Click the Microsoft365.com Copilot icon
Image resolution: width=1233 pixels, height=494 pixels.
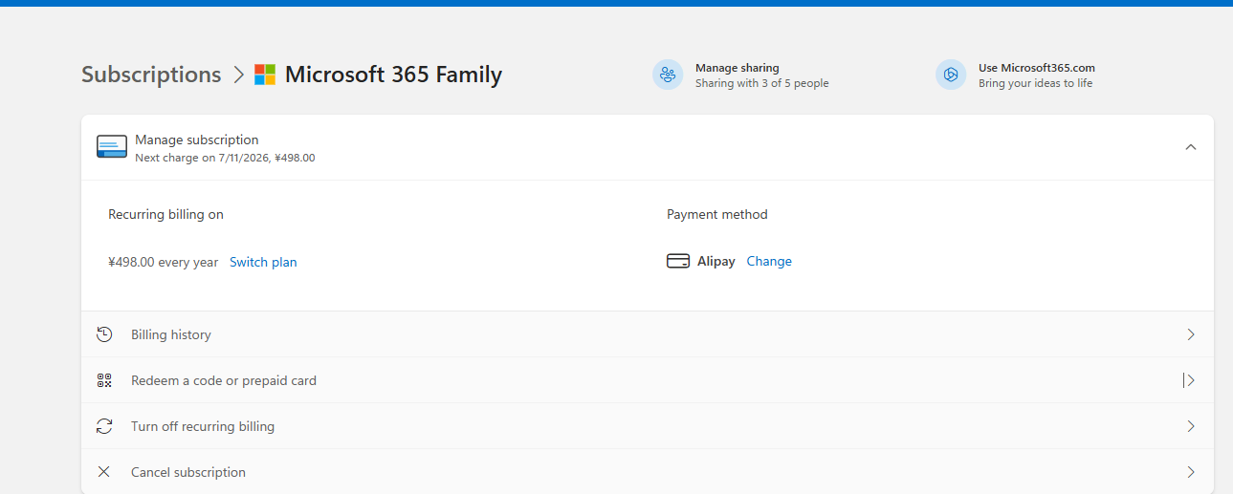(x=951, y=75)
